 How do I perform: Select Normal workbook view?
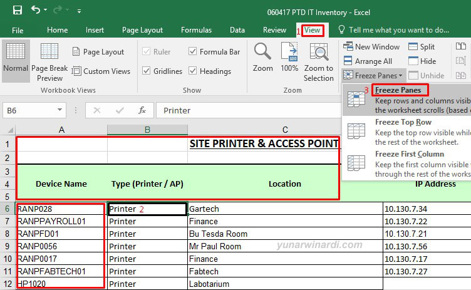(16, 61)
